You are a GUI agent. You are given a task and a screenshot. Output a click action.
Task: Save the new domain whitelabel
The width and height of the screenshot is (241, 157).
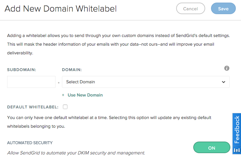(223, 8)
